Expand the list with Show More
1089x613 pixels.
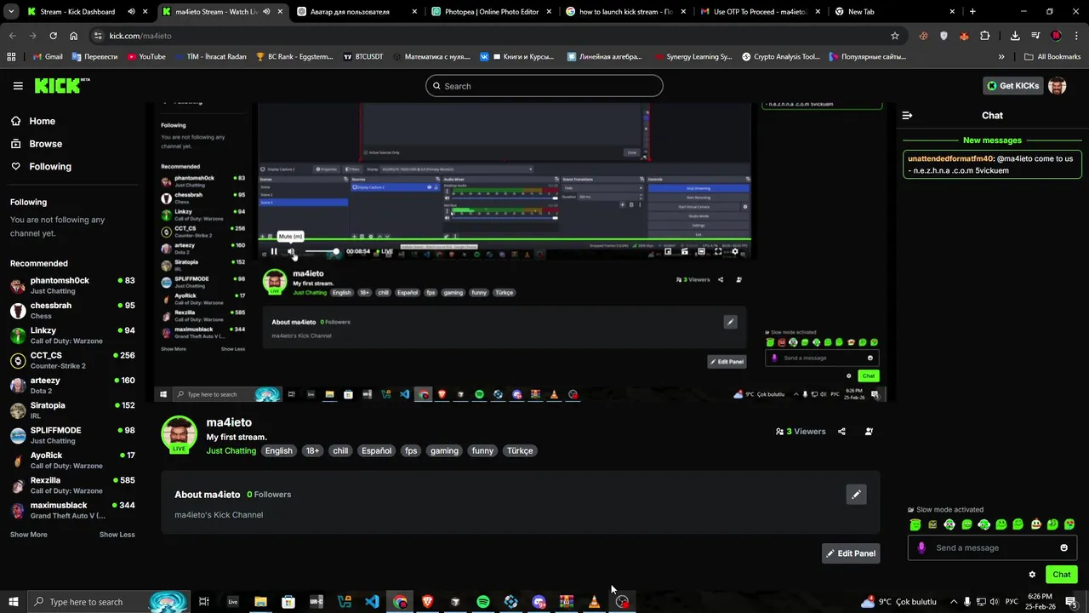click(x=29, y=535)
